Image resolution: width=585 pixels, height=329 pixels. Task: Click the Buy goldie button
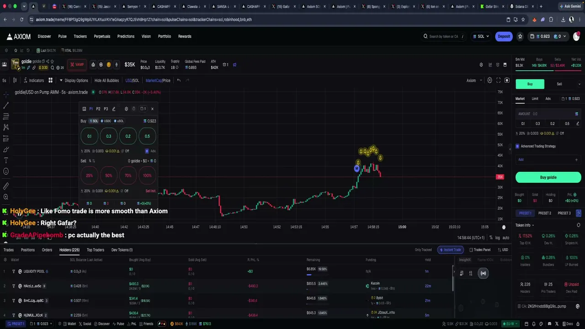point(548,177)
